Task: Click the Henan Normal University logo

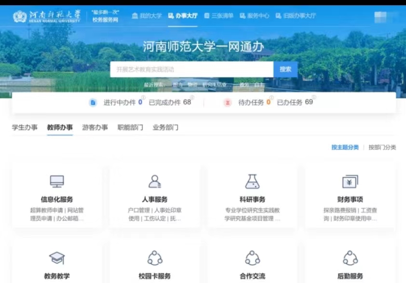Action: point(46,16)
